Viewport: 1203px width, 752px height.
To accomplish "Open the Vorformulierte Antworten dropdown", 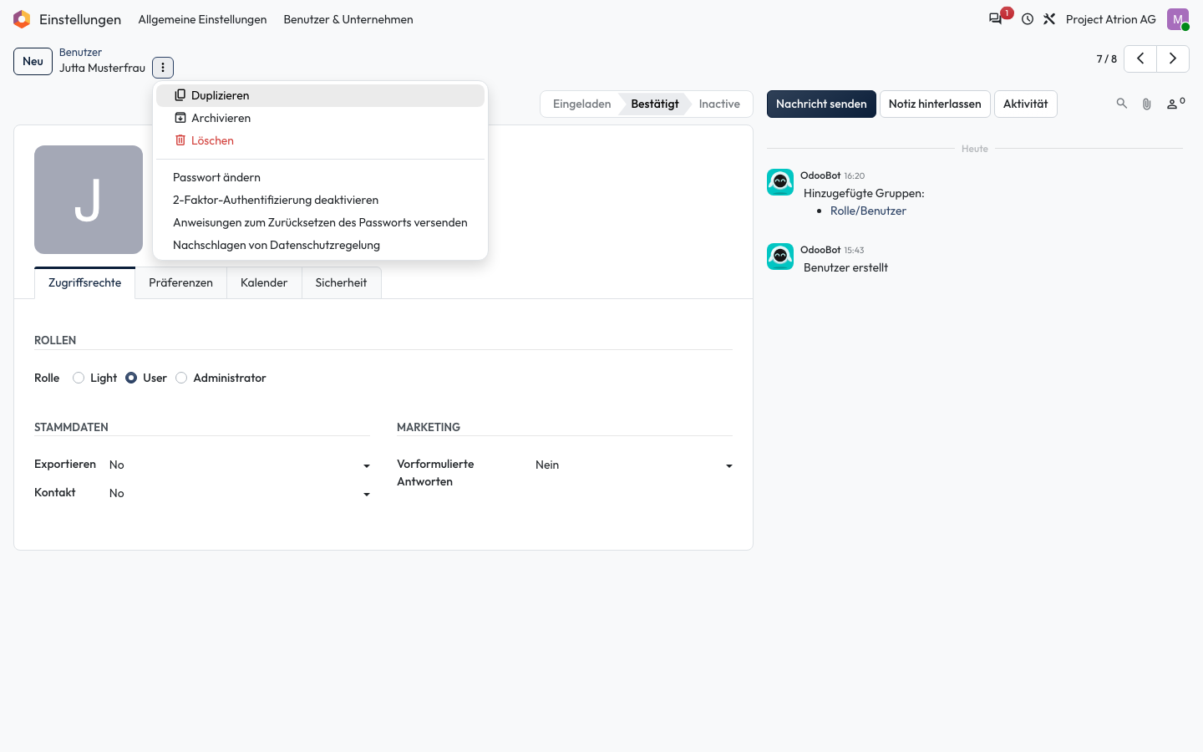I will click(634, 465).
